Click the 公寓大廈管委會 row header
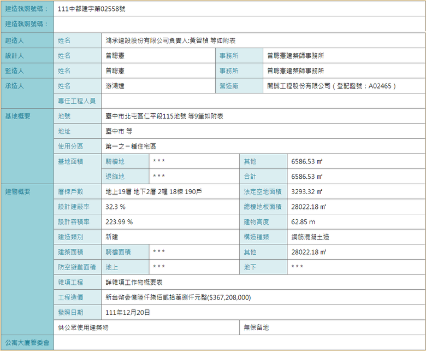 tap(27, 343)
